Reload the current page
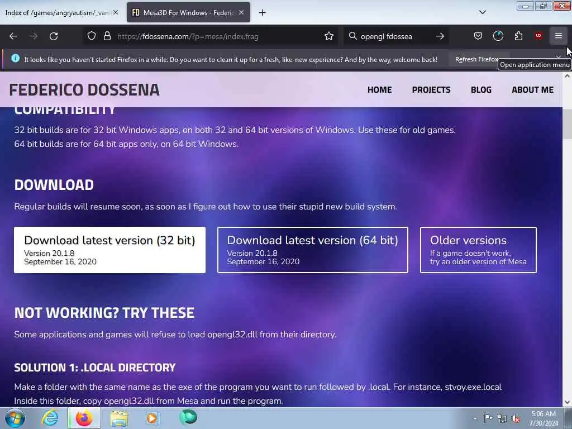This screenshot has width=572, height=429. (54, 36)
